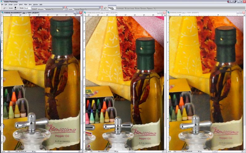
Task: Switch to the Channels tab
Action: [x=77, y=9]
